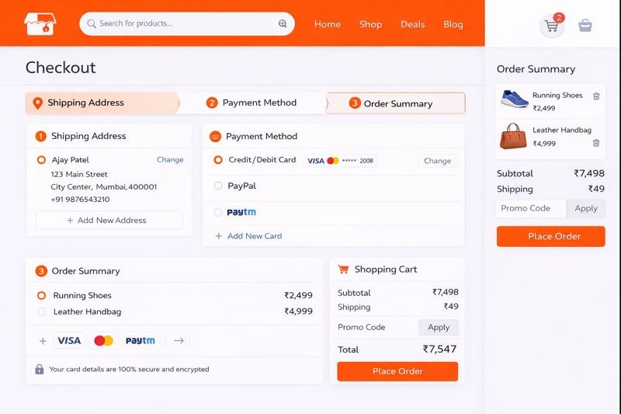Viewport: 621px width, 414px height.
Task: Click Change link for shipping address
Action: (x=170, y=160)
